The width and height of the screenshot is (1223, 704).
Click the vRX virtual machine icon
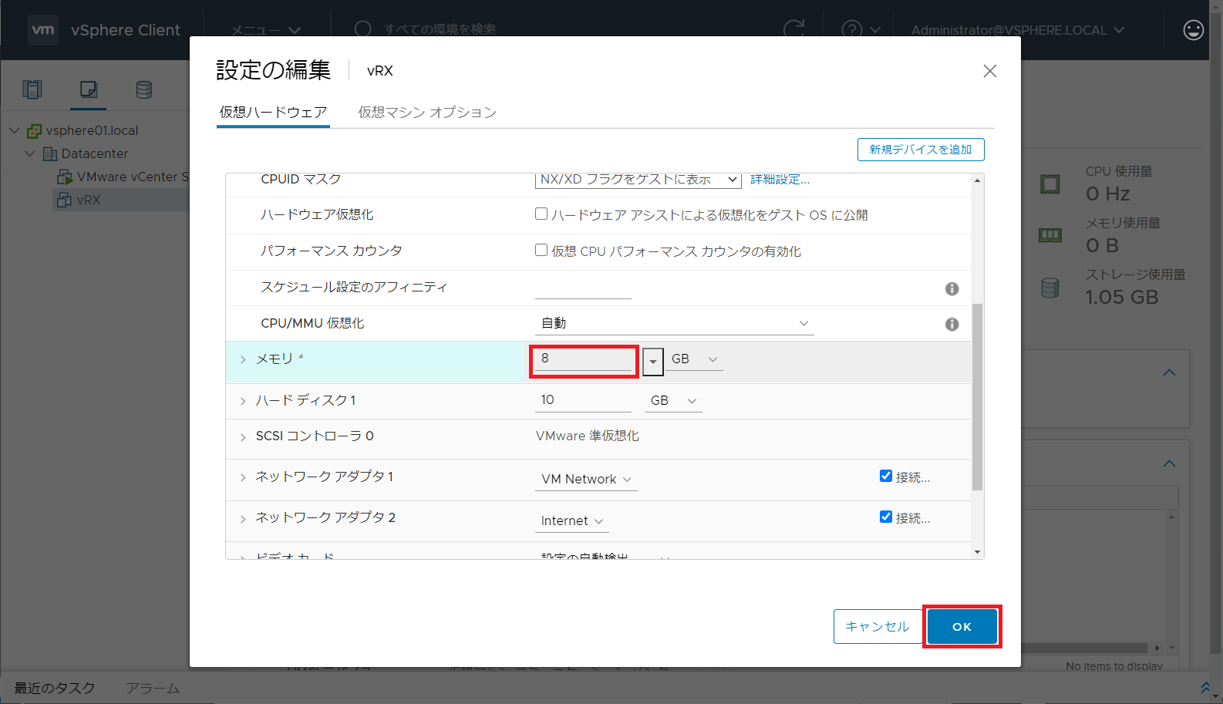tap(64, 200)
